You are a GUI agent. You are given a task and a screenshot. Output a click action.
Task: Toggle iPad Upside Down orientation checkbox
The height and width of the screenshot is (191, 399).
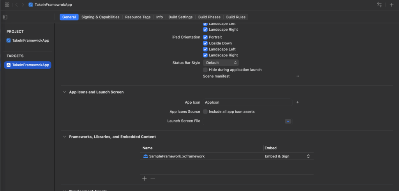tap(205, 43)
